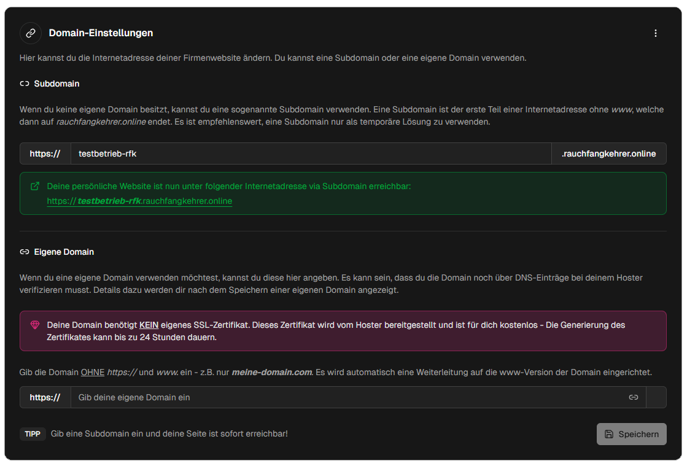The width and height of the screenshot is (687, 466).
Task: Click the underlined word OHNE in the instructions
Action: click(92, 372)
